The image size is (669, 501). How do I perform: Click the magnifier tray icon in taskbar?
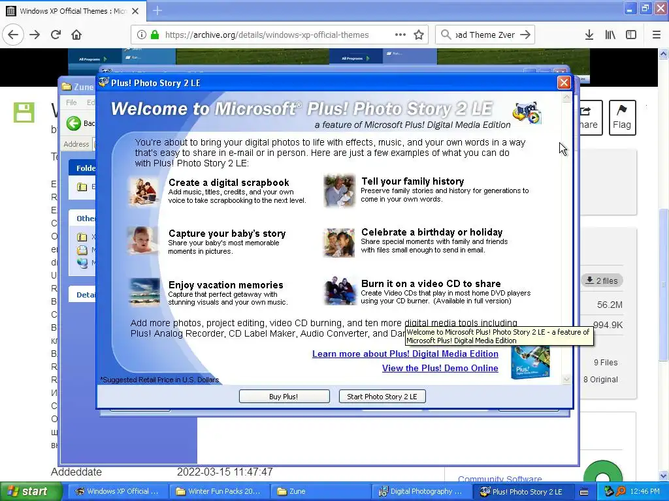point(621,491)
